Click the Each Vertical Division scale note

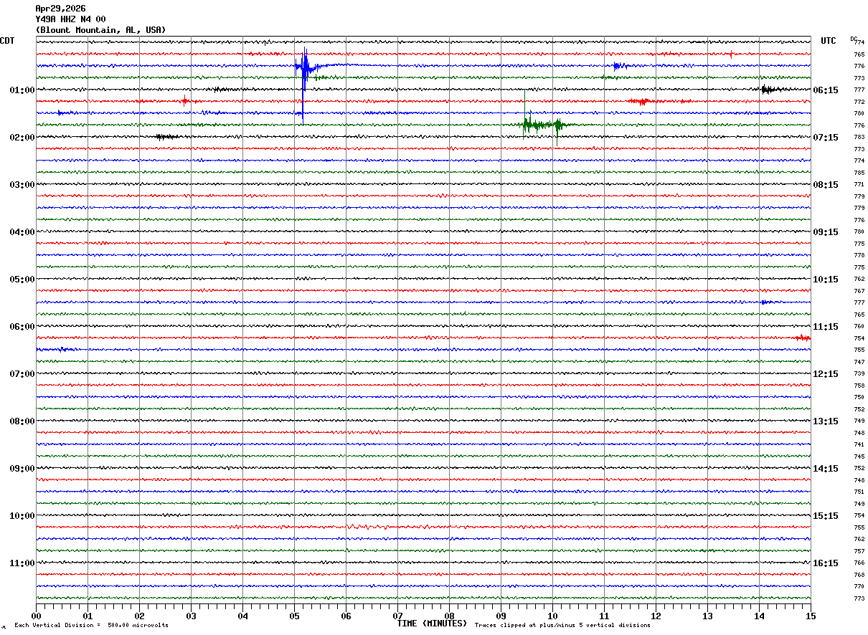pos(91,626)
